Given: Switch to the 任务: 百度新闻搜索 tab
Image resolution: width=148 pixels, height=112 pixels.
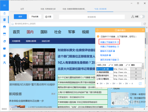Looking at the screenshot, I should [x=74, y=9].
